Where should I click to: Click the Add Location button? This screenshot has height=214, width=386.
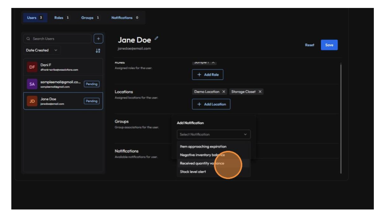pyautogui.click(x=211, y=104)
